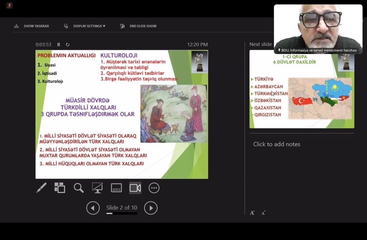The width and height of the screenshot is (367, 240).
Task: Toggle subtitles icon below slide
Action: pos(116,188)
